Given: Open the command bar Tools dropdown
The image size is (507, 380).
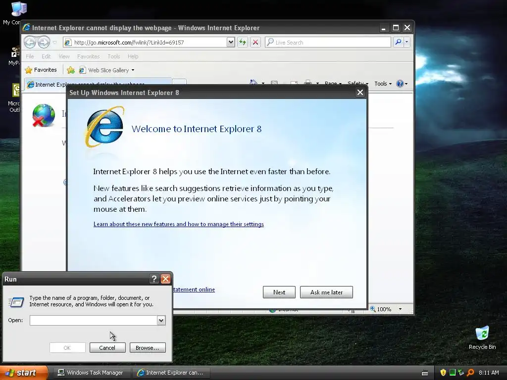Looking at the screenshot, I should (x=383, y=84).
